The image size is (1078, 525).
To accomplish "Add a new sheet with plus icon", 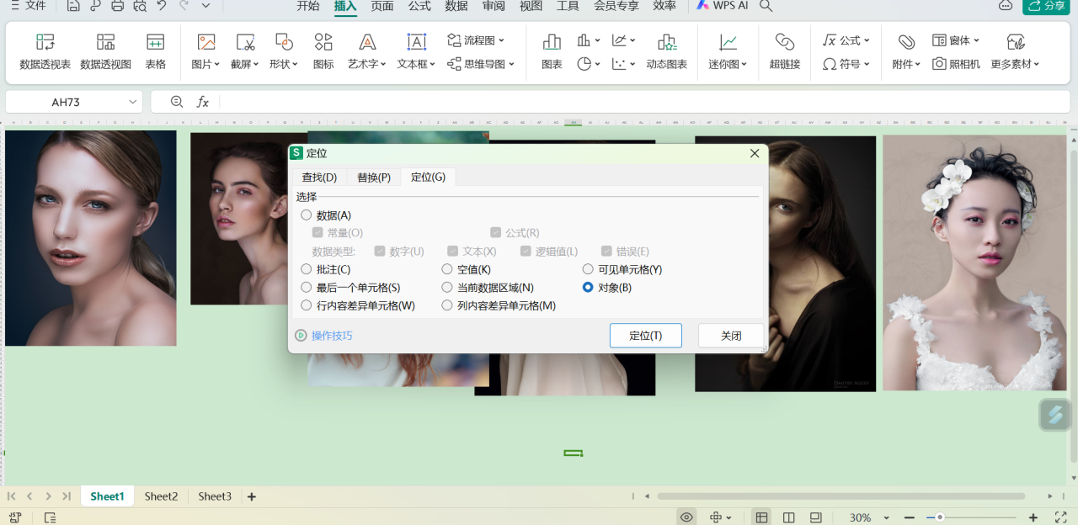I will tap(252, 496).
